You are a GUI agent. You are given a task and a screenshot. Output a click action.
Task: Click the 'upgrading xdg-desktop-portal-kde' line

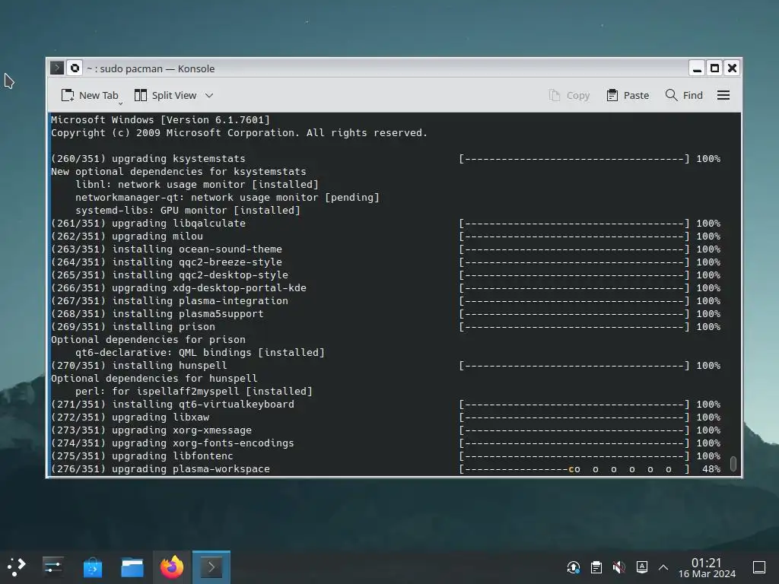click(178, 287)
